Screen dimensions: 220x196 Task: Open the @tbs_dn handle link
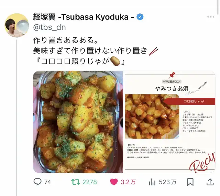click(49, 27)
